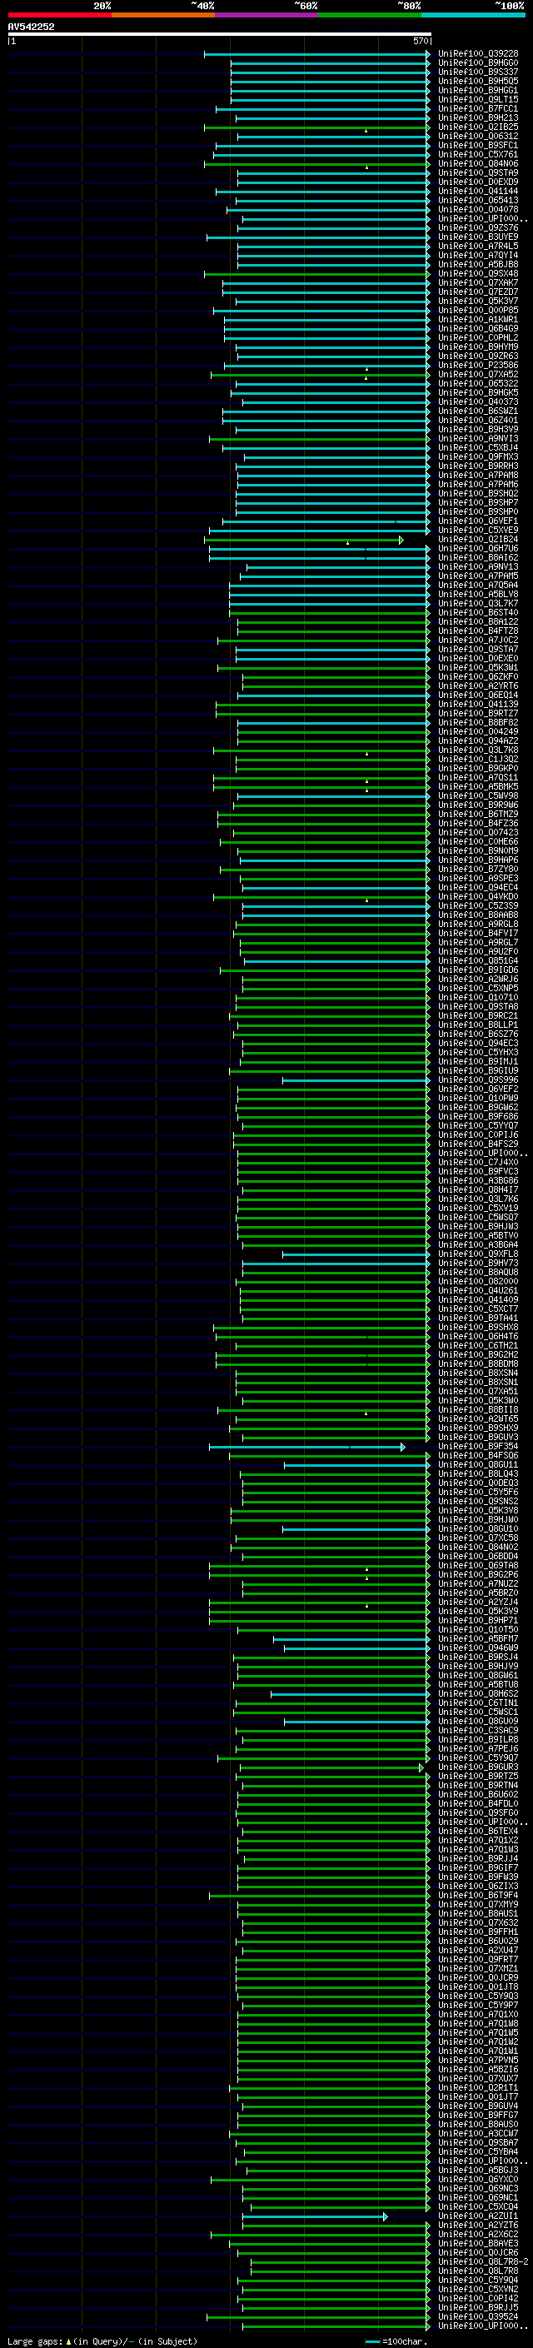Select hit label UniRef100_B3UYE9

(478, 237)
